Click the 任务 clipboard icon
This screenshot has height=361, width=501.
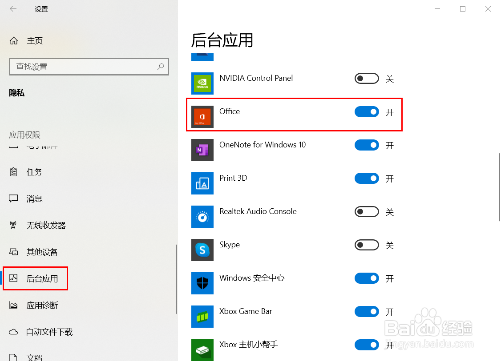click(x=13, y=172)
